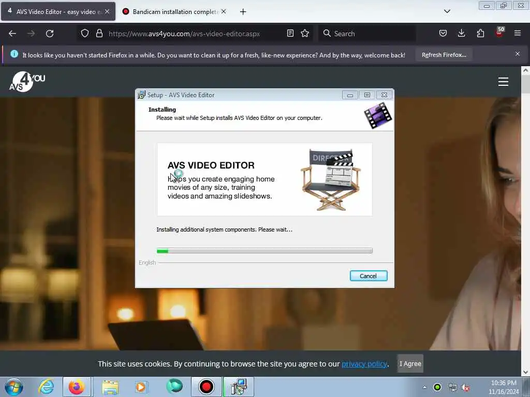Click the AVS4YOU logo

point(27,82)
